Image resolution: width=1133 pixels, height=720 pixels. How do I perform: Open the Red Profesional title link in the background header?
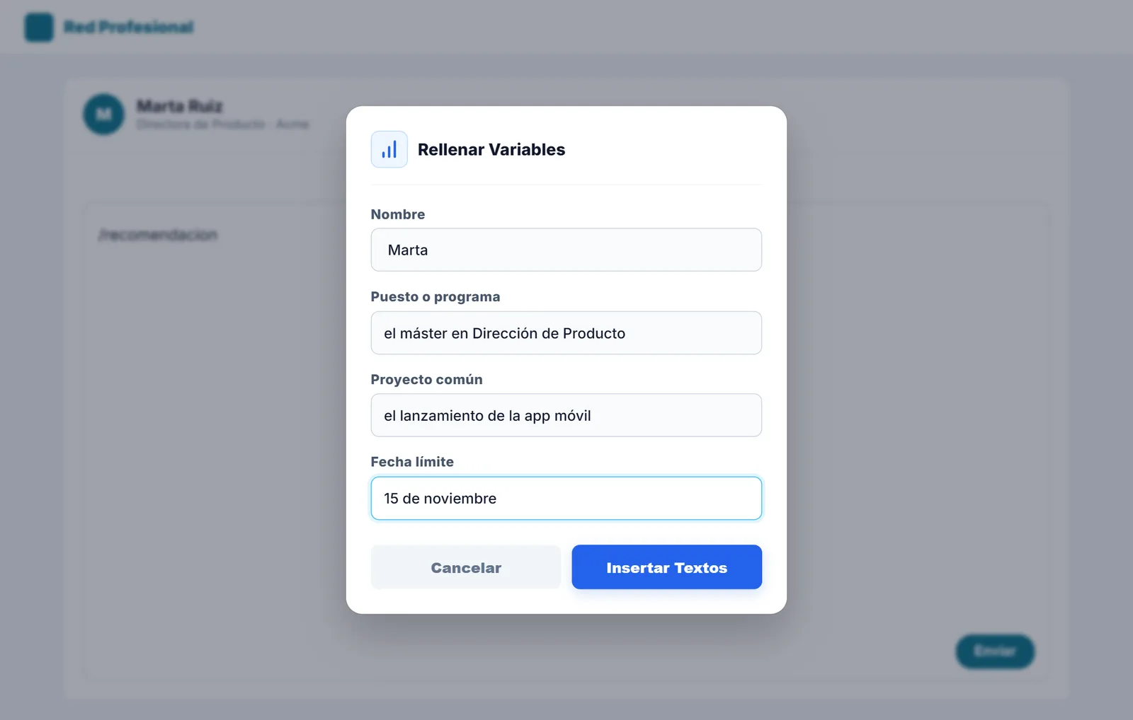click(x=128, y=27)
